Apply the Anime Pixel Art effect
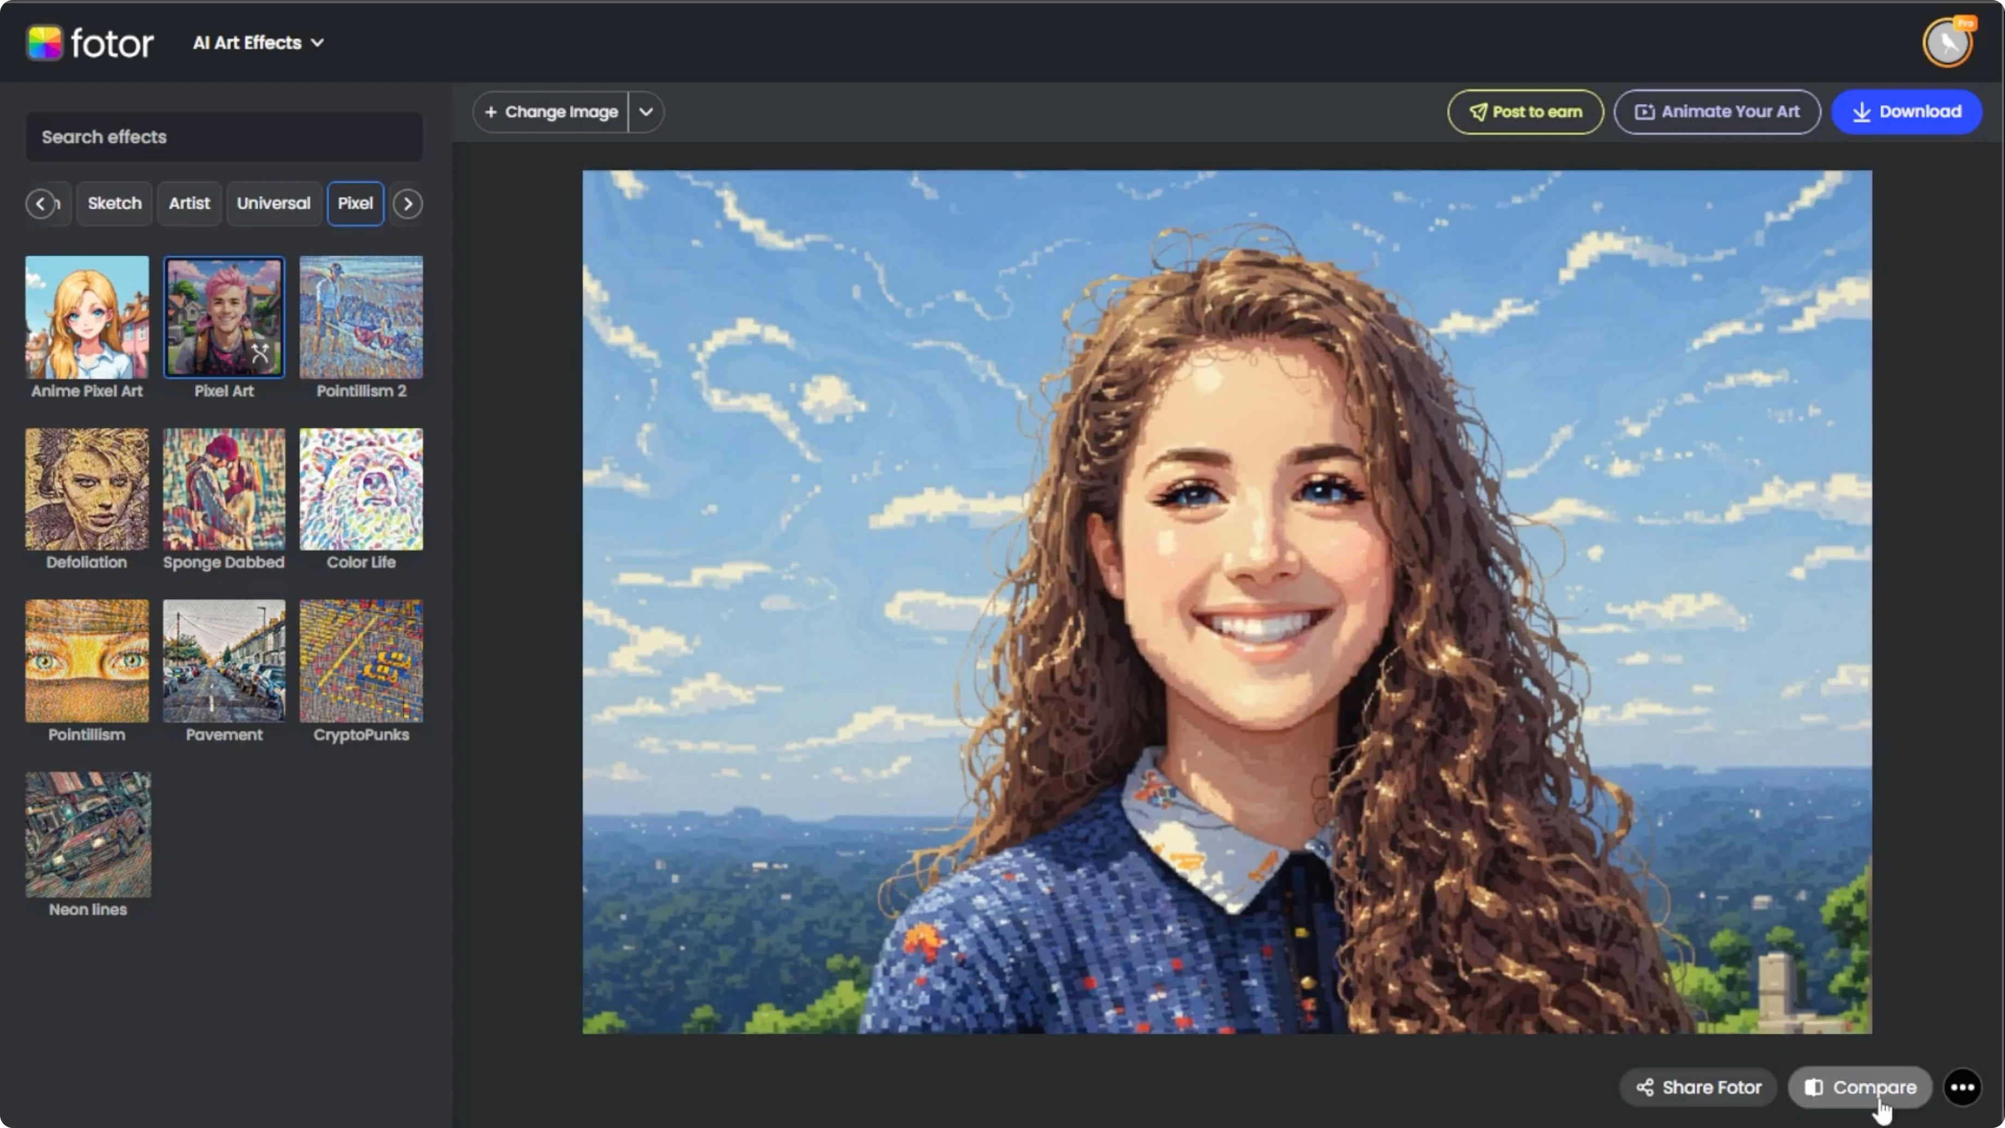The width and height of the screenshot is (2005, 1128). 87,318
